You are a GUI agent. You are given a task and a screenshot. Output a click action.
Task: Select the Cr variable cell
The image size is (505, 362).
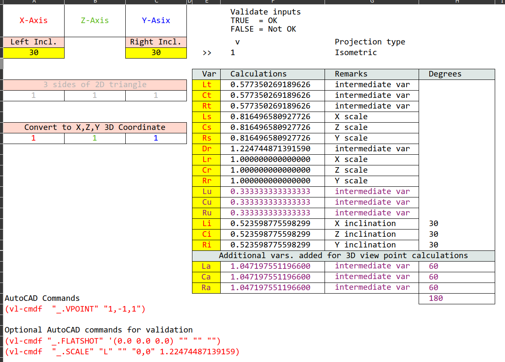(207, 170)
